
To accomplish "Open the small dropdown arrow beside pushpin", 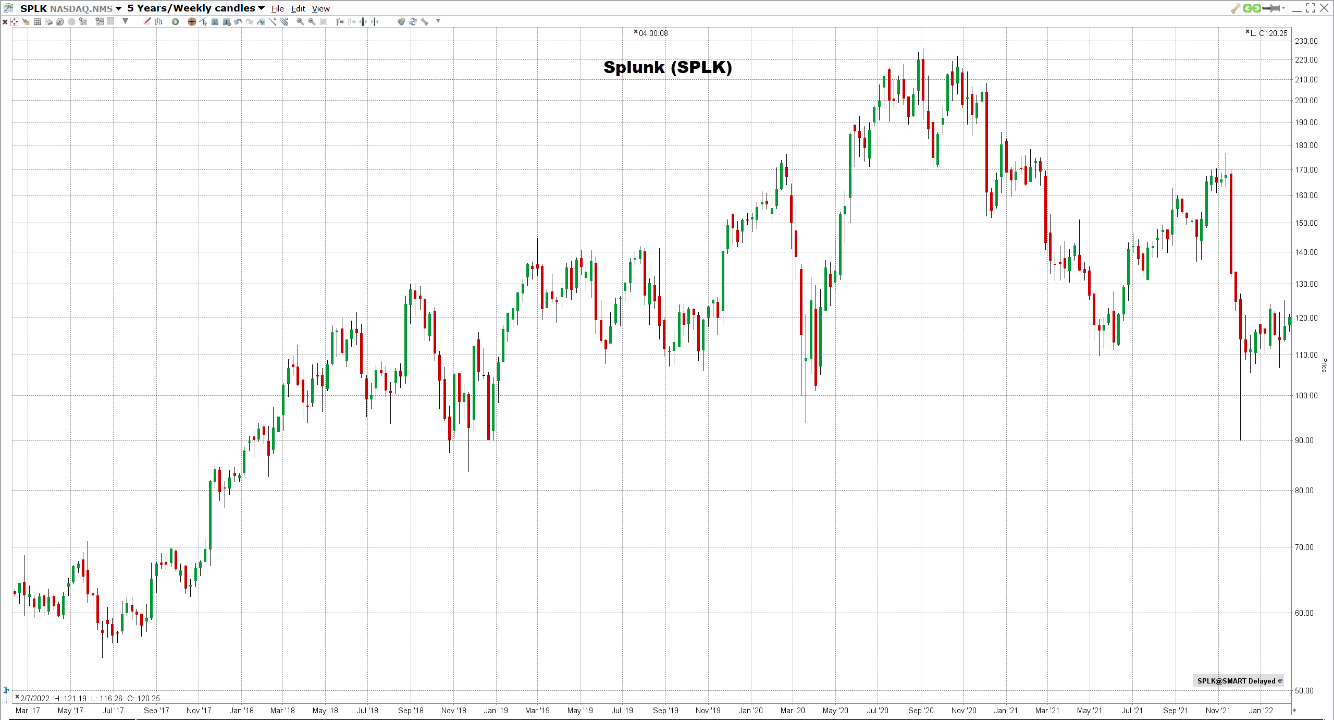I will click(1283, 8).
